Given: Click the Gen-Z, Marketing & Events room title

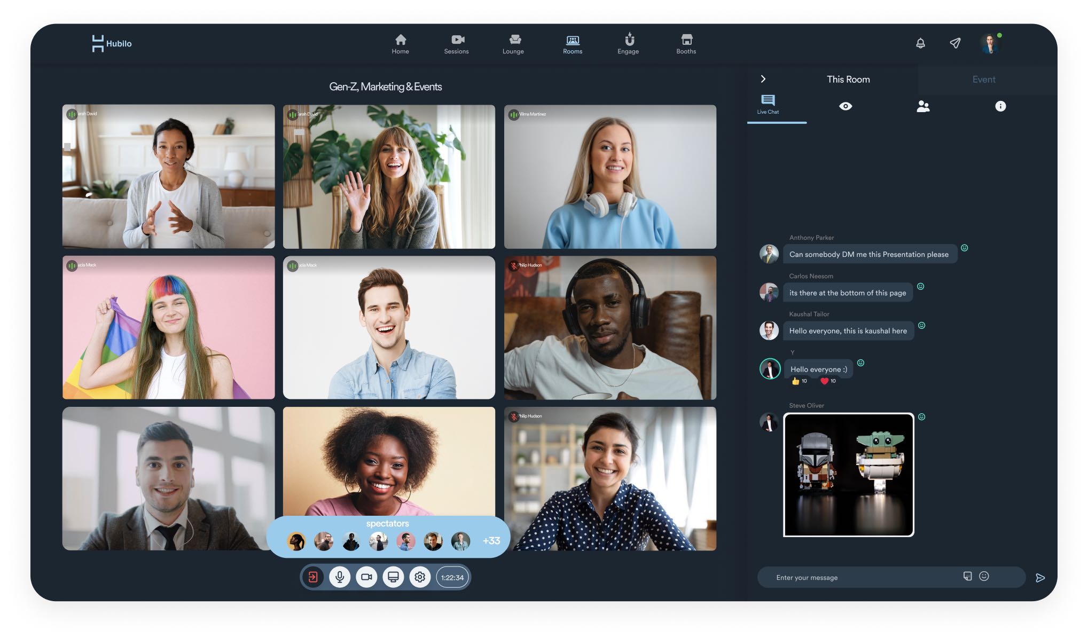Looking at the screenshot, I should [x=385, y=86].
